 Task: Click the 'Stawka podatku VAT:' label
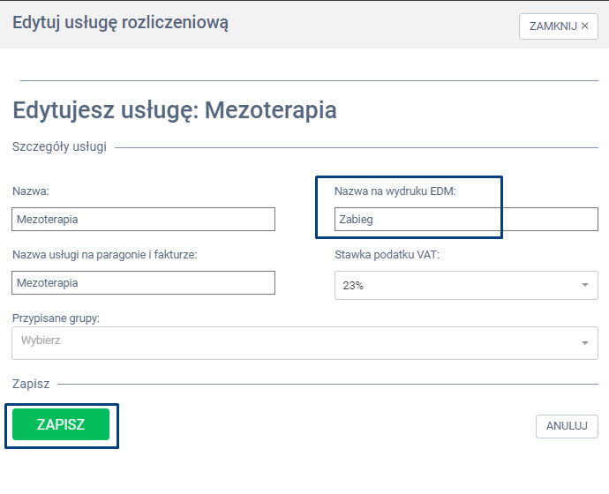click(x=387, y=255)
